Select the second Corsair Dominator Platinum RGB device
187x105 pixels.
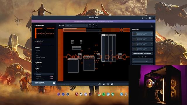143,39
